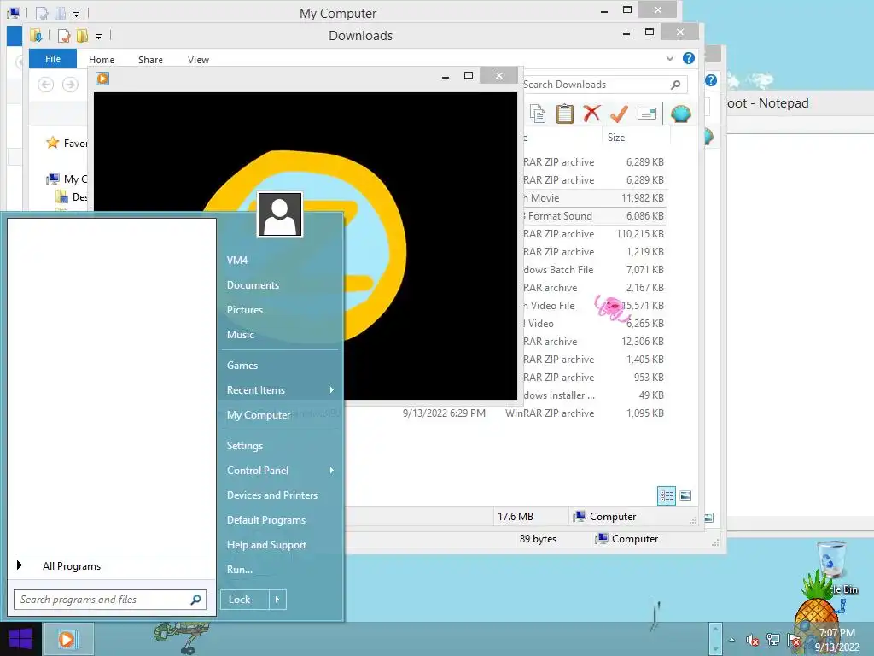Select the 7,071 KB Batch File row
Image resolution: width=874 pixels, height=656 pixels.
pyautogui.click(x=594, y=269)
